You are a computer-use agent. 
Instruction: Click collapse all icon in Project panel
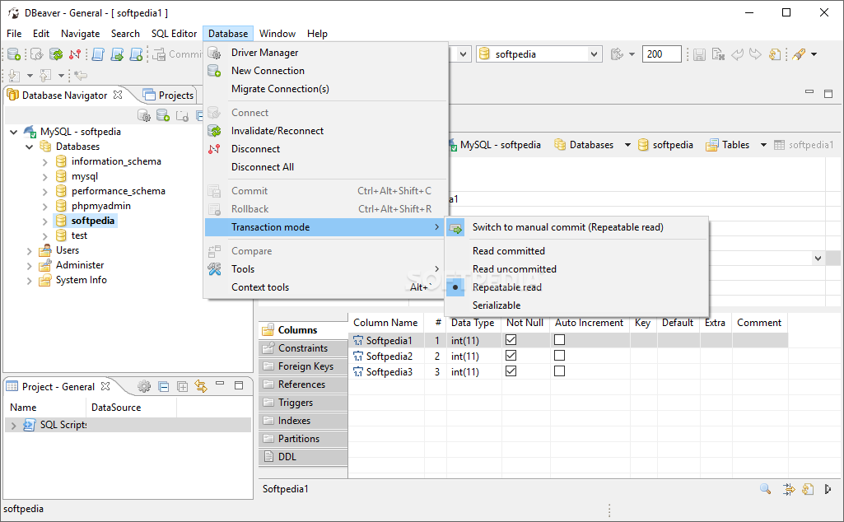[164, 386]
